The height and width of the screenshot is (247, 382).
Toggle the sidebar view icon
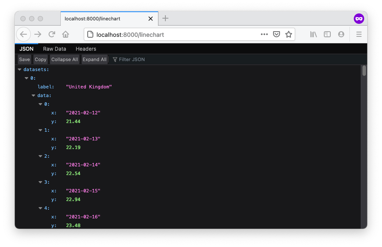(327, 34)
